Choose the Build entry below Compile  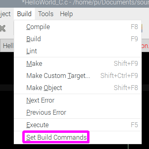(78, 39)
